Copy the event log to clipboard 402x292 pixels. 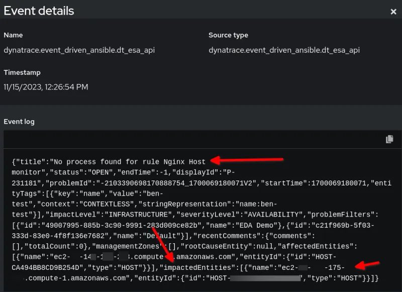pyautogui.click(x=389, y=139)
